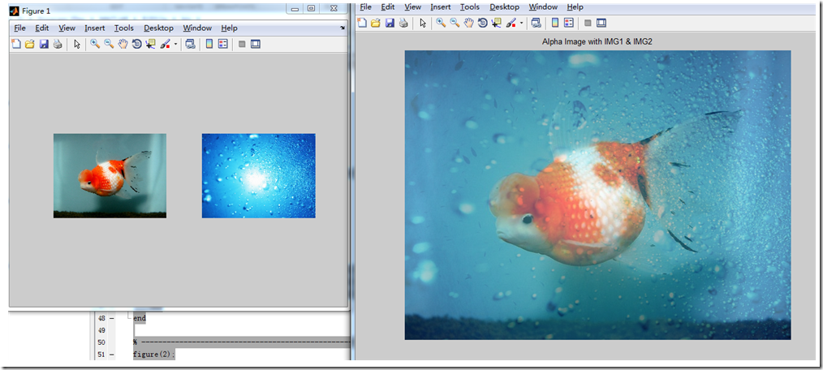Click Open File icon in right figure toolbar
Viewport: 823px width, 370px height.
point(376,23)
